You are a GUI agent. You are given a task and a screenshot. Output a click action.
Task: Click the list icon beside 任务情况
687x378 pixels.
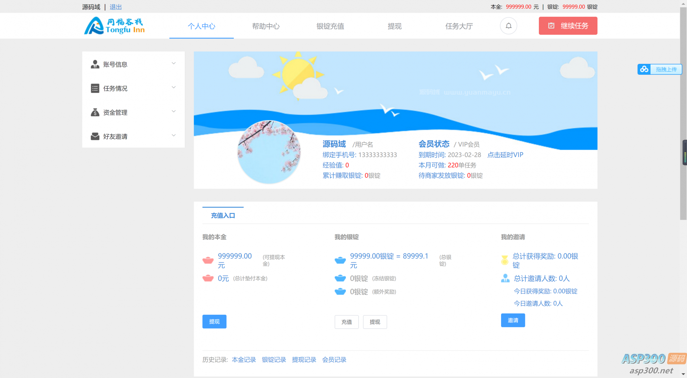tap(95, 88)
